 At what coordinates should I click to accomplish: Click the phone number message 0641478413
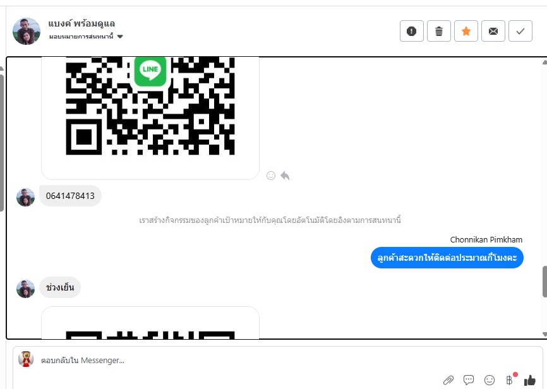point(70,196)
